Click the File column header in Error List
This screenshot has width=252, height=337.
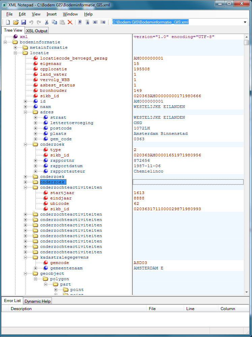pyautogui.click(x=165, y=309)
